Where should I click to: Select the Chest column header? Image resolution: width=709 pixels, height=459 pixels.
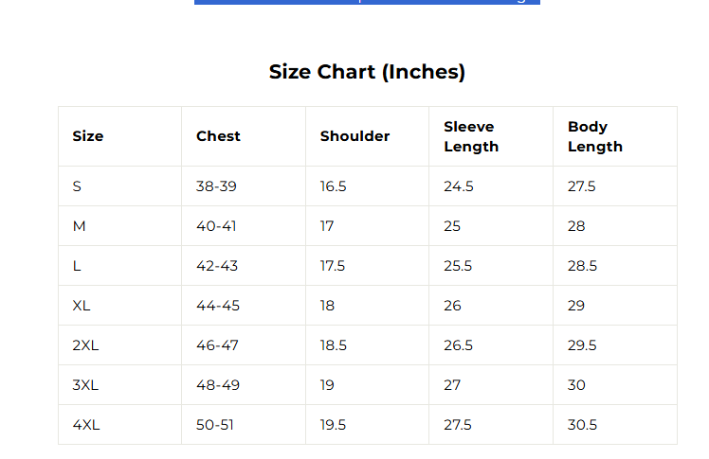point(218,136)
